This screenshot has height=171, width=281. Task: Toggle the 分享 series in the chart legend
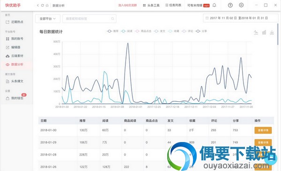tap(201, 31)
